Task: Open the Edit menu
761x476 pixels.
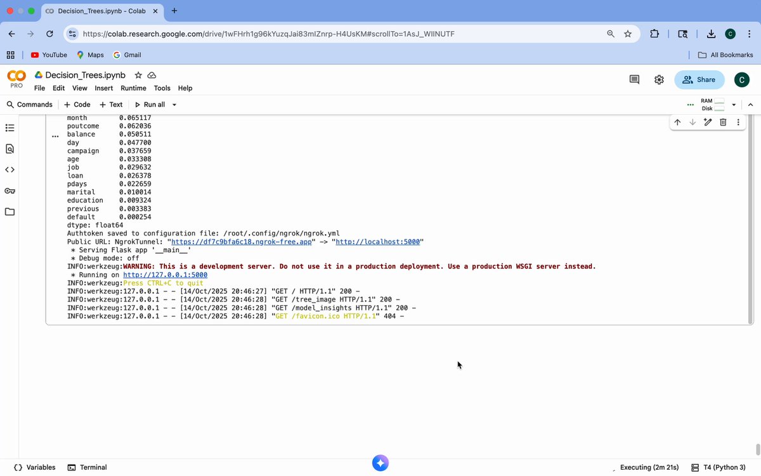Action: 58,88
